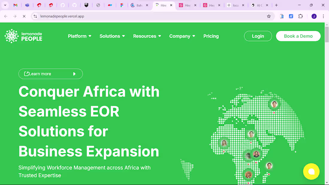
Task: Click the page vertical scrollbar thumb
Action: (327, 34)
